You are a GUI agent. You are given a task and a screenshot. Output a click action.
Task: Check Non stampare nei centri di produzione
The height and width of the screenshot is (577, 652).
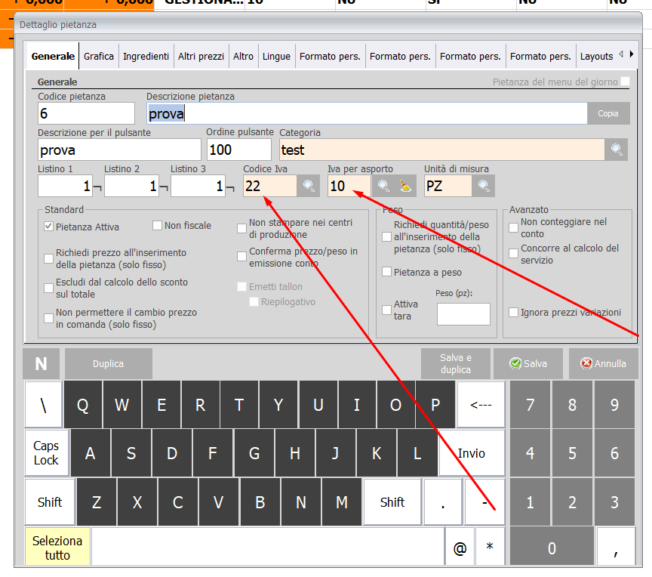click(x=241, y=228)
